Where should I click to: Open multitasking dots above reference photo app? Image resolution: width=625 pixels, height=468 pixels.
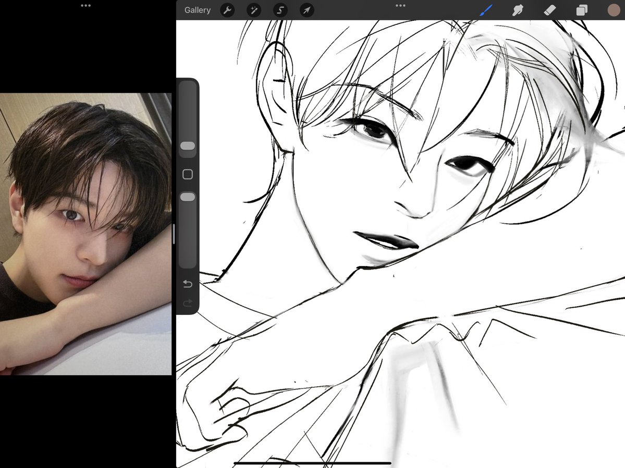coord(85,6)
